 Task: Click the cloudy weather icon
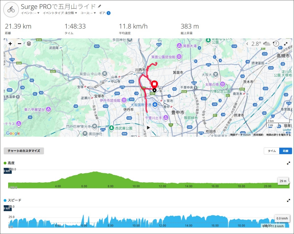[267, 44]
